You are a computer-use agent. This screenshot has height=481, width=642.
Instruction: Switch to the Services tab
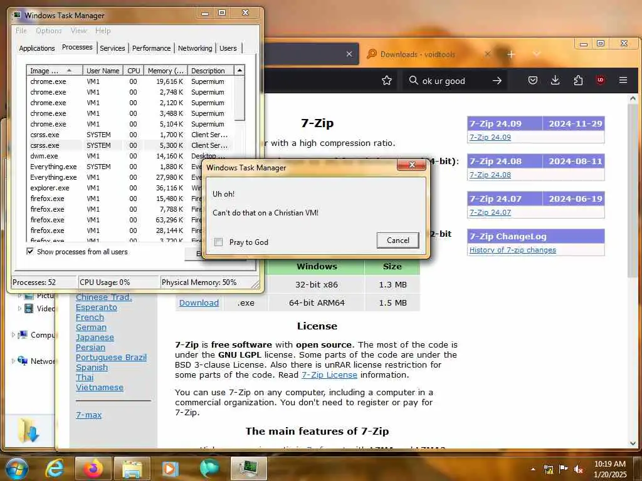tap(112, 48)
